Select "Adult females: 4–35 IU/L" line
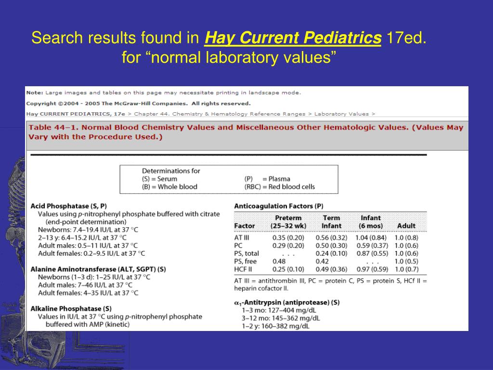 [x=88, y=293]
